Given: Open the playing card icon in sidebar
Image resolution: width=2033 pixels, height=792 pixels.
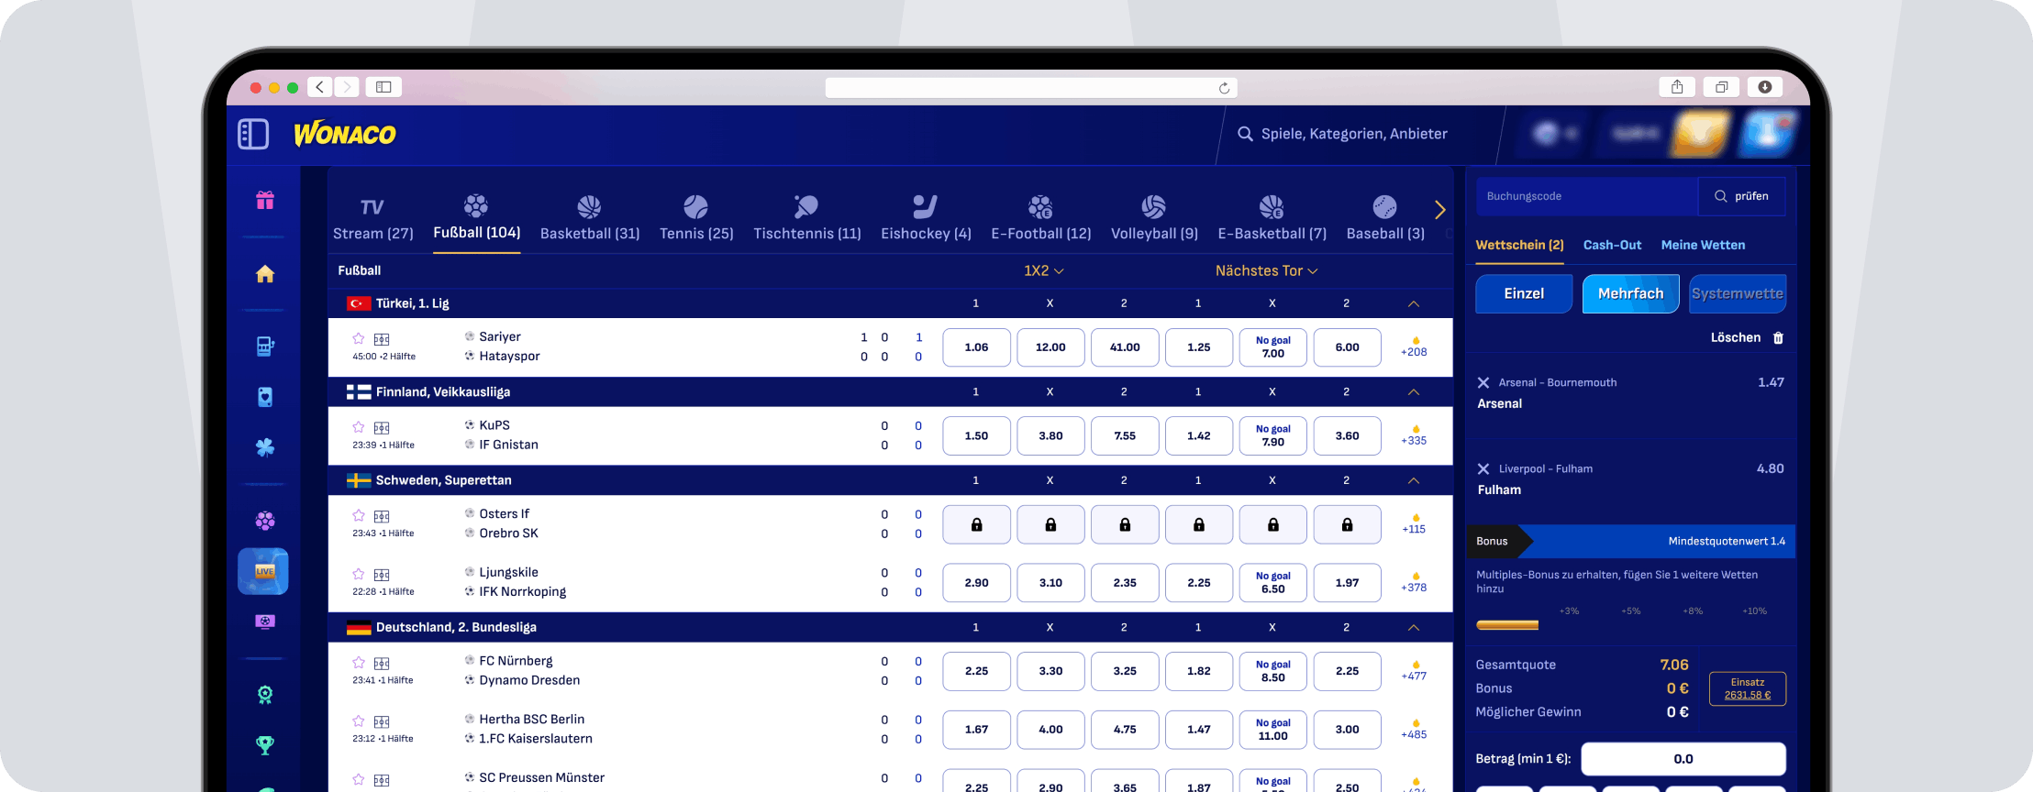Looking at the screenshot, I should [x=265, y=397].
